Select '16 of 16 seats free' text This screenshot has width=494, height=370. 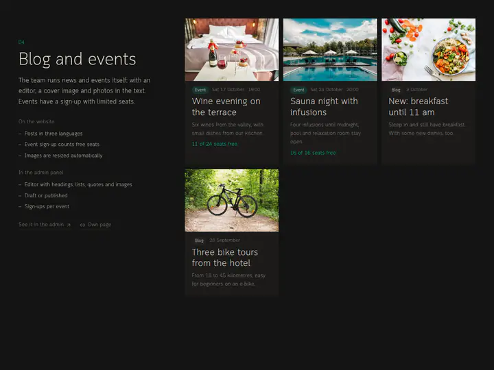tap(313, 153)
